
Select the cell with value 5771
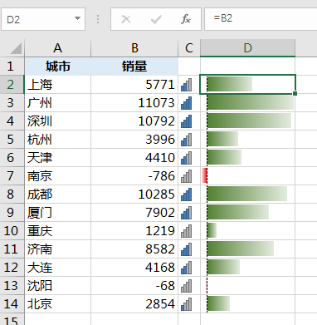pos(134,85)
